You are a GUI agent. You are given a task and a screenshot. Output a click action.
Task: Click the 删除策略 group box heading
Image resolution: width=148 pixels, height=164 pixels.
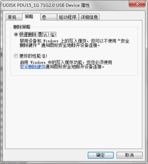click(22, 27)
